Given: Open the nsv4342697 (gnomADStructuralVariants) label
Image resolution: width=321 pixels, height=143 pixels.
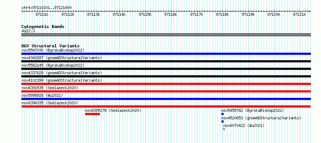Looking at the screenshot, I should click(62, 58).
